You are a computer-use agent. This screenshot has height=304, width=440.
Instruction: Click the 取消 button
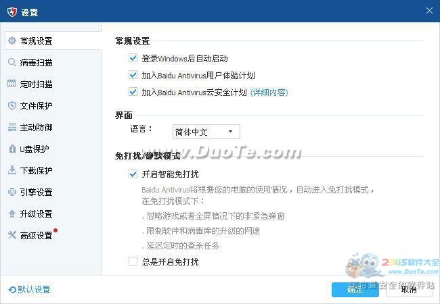[409, 290]
